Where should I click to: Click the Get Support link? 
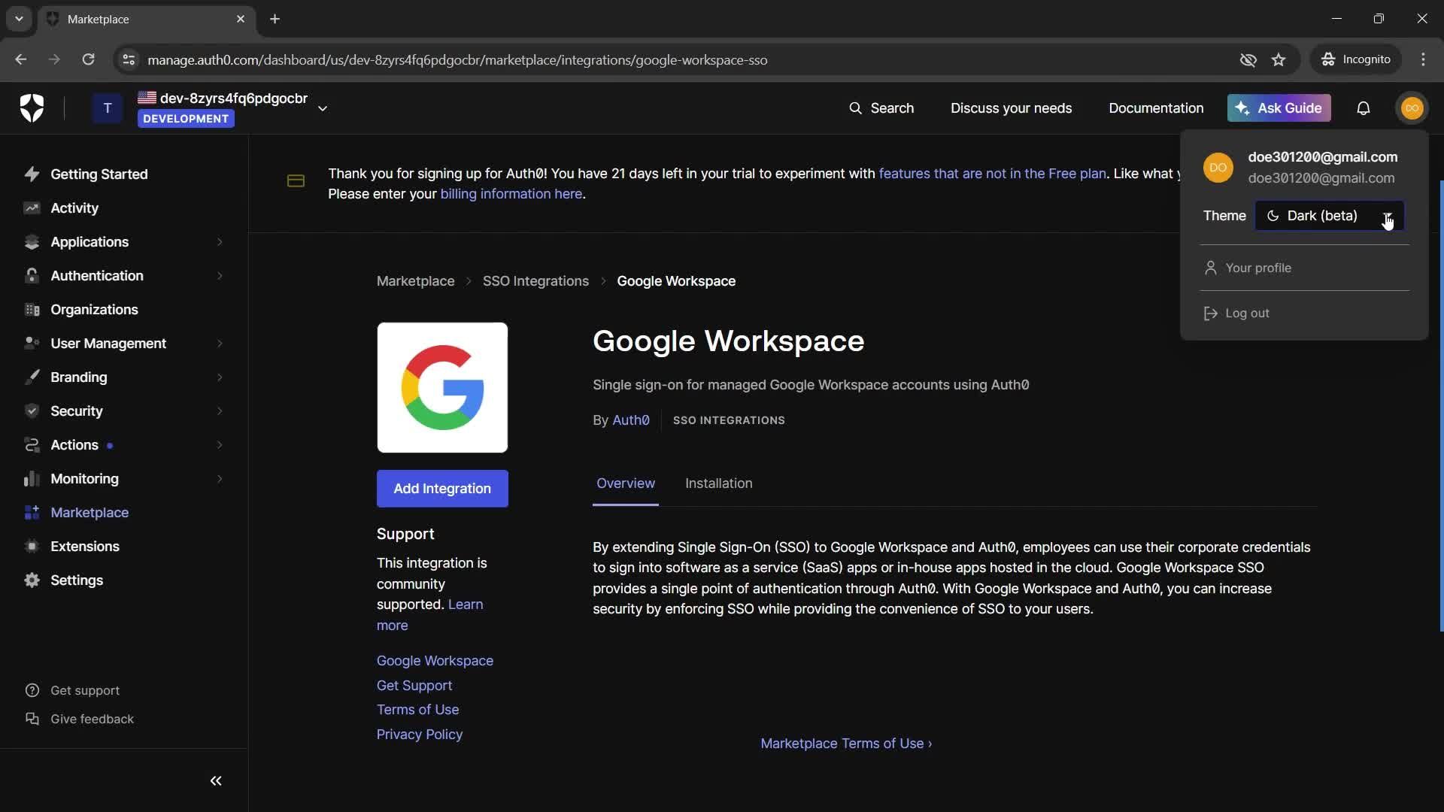(x=414, y=686)
